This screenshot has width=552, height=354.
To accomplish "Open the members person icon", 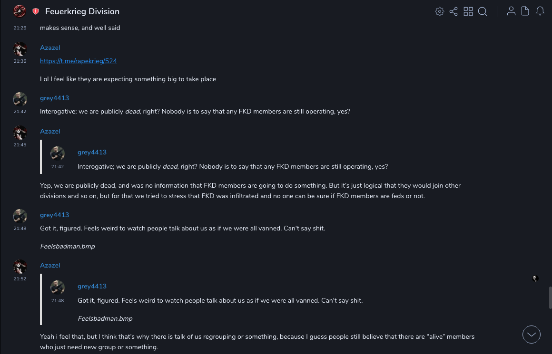I will pyautogui.click(x=511, y=11).
